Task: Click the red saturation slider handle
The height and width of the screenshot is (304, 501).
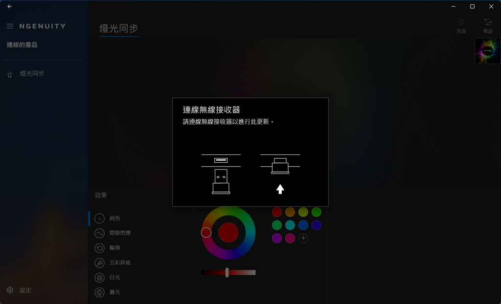Action: [x=227, y=272]
